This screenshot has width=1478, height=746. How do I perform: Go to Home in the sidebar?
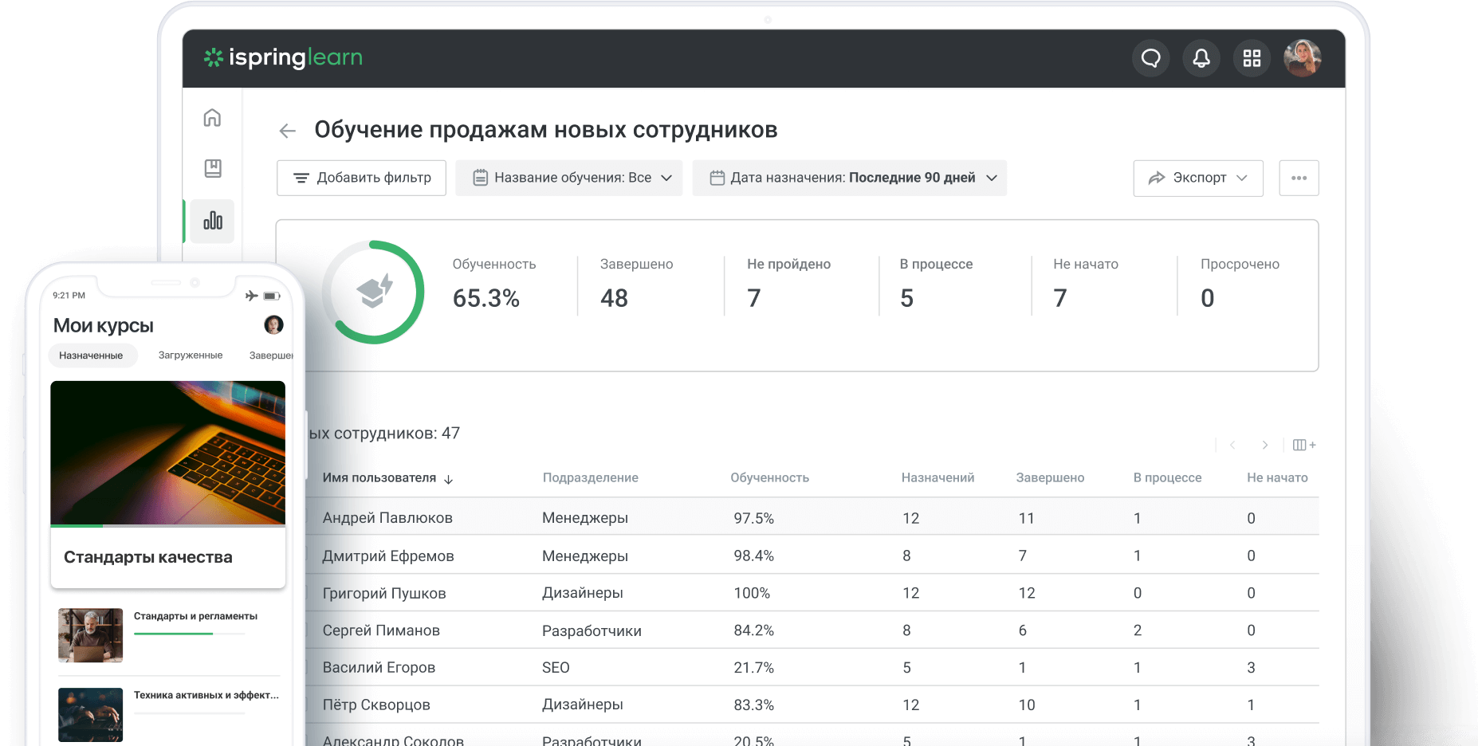coord(212,118)
